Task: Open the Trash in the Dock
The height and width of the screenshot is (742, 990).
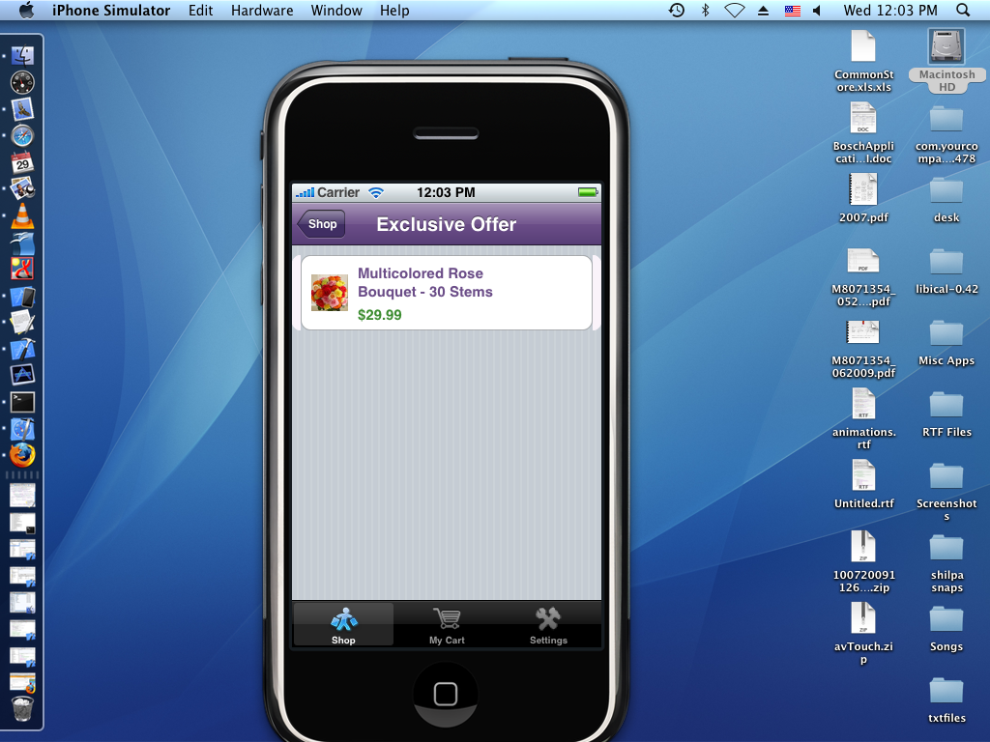Action: [23, 709]
